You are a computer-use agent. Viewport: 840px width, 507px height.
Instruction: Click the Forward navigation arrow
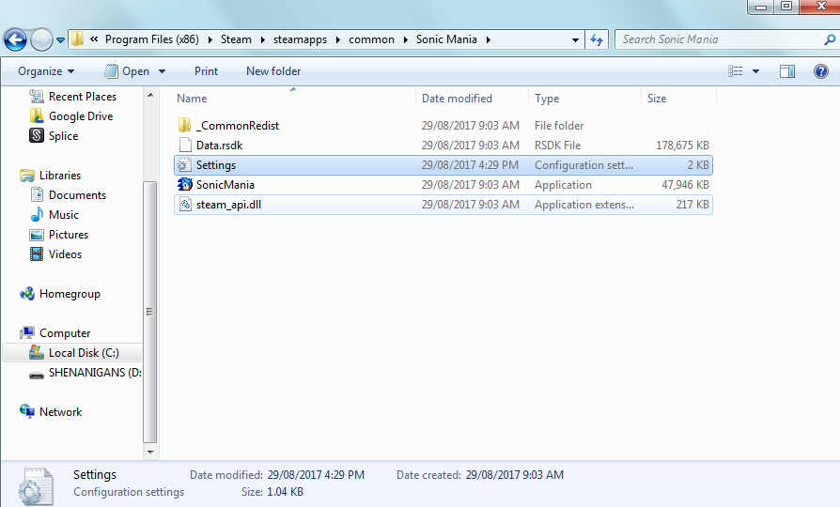point(41,39)
